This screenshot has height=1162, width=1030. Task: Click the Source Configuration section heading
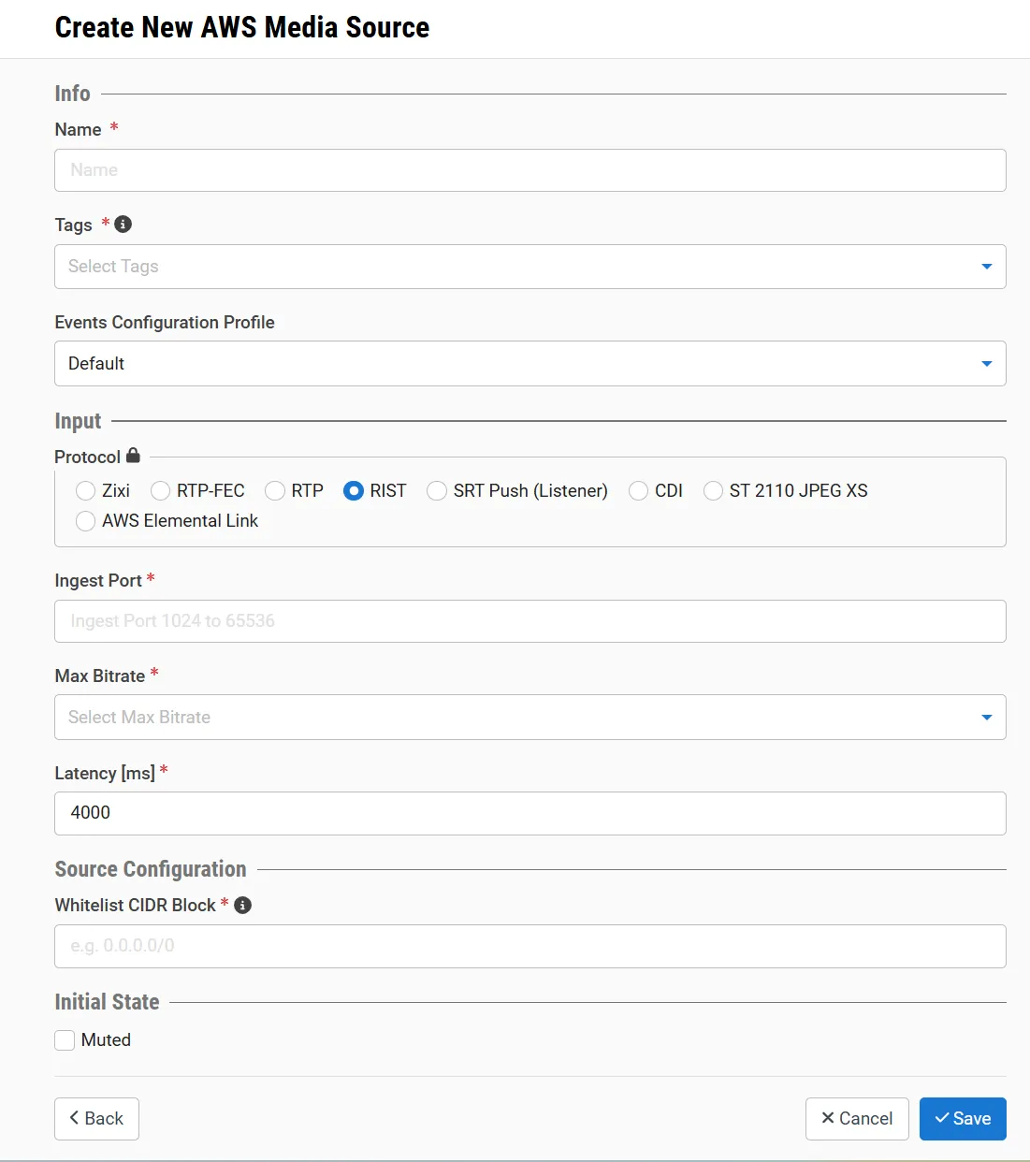[151, 869]
